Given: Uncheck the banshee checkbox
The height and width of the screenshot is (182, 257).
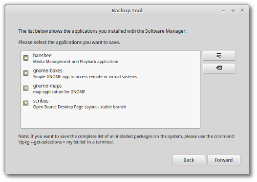Looking at the screenshot, I should [x=26, y=58].
